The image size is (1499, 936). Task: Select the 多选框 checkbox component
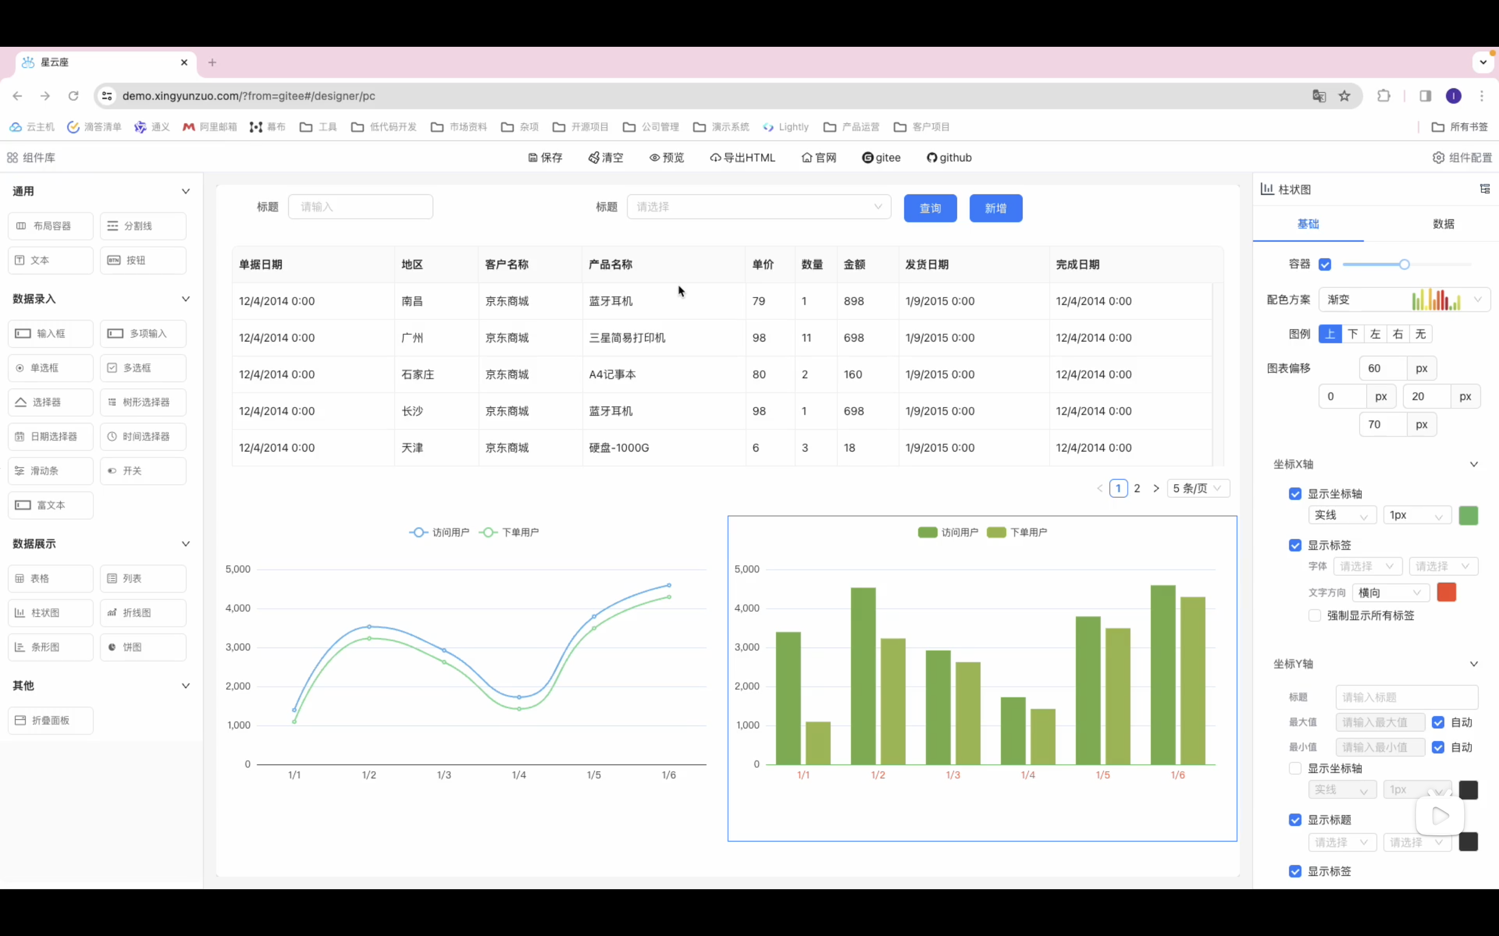(x=142, y=368)
